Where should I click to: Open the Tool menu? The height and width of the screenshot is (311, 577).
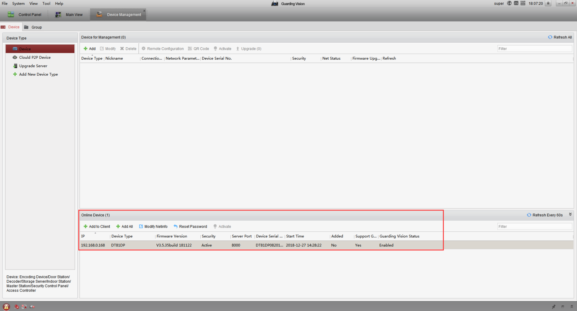click(46, 3)
